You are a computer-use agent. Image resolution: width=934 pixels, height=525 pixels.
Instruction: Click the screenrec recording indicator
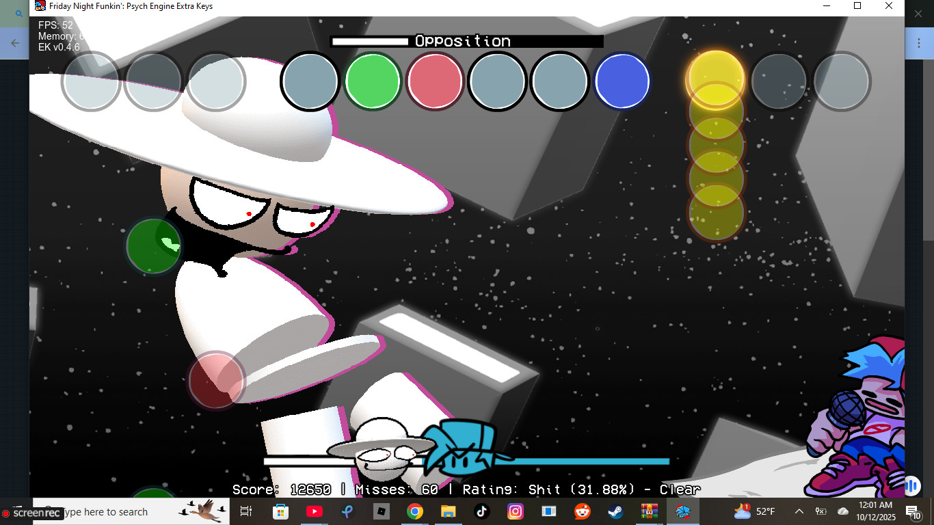click(x=32, y=513)
